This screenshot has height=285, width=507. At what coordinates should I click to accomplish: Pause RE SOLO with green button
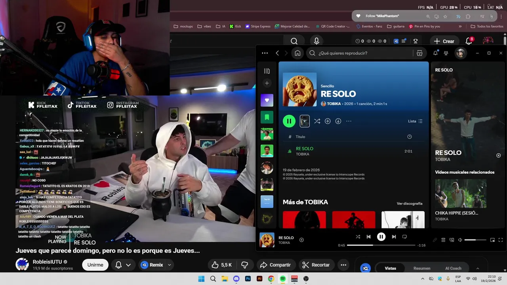289,121
